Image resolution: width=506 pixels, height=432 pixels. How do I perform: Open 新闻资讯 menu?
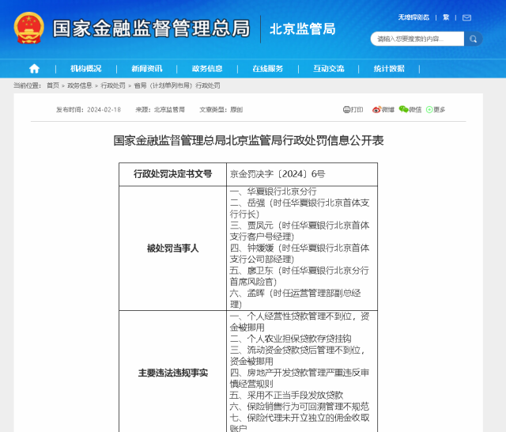pyautogui.click(x=147, y=69)
